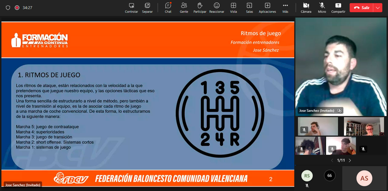This screenshot has height=191, width=388.
Task: Click the 'Marcha 4: superioridades' line
Action: pos(40,132)
